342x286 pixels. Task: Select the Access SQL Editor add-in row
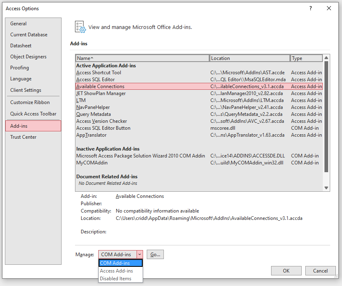(199, 80)
